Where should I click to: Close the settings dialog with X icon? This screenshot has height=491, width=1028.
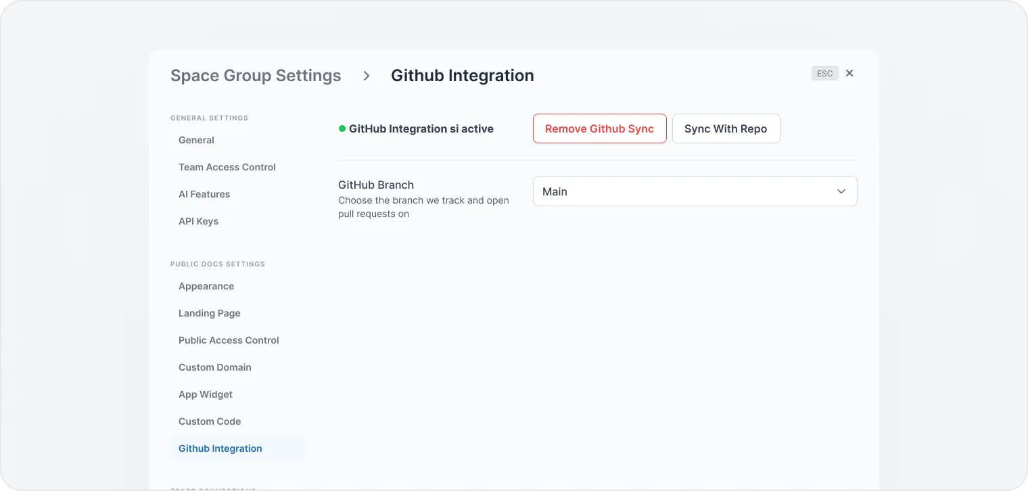tap(849, 73)
